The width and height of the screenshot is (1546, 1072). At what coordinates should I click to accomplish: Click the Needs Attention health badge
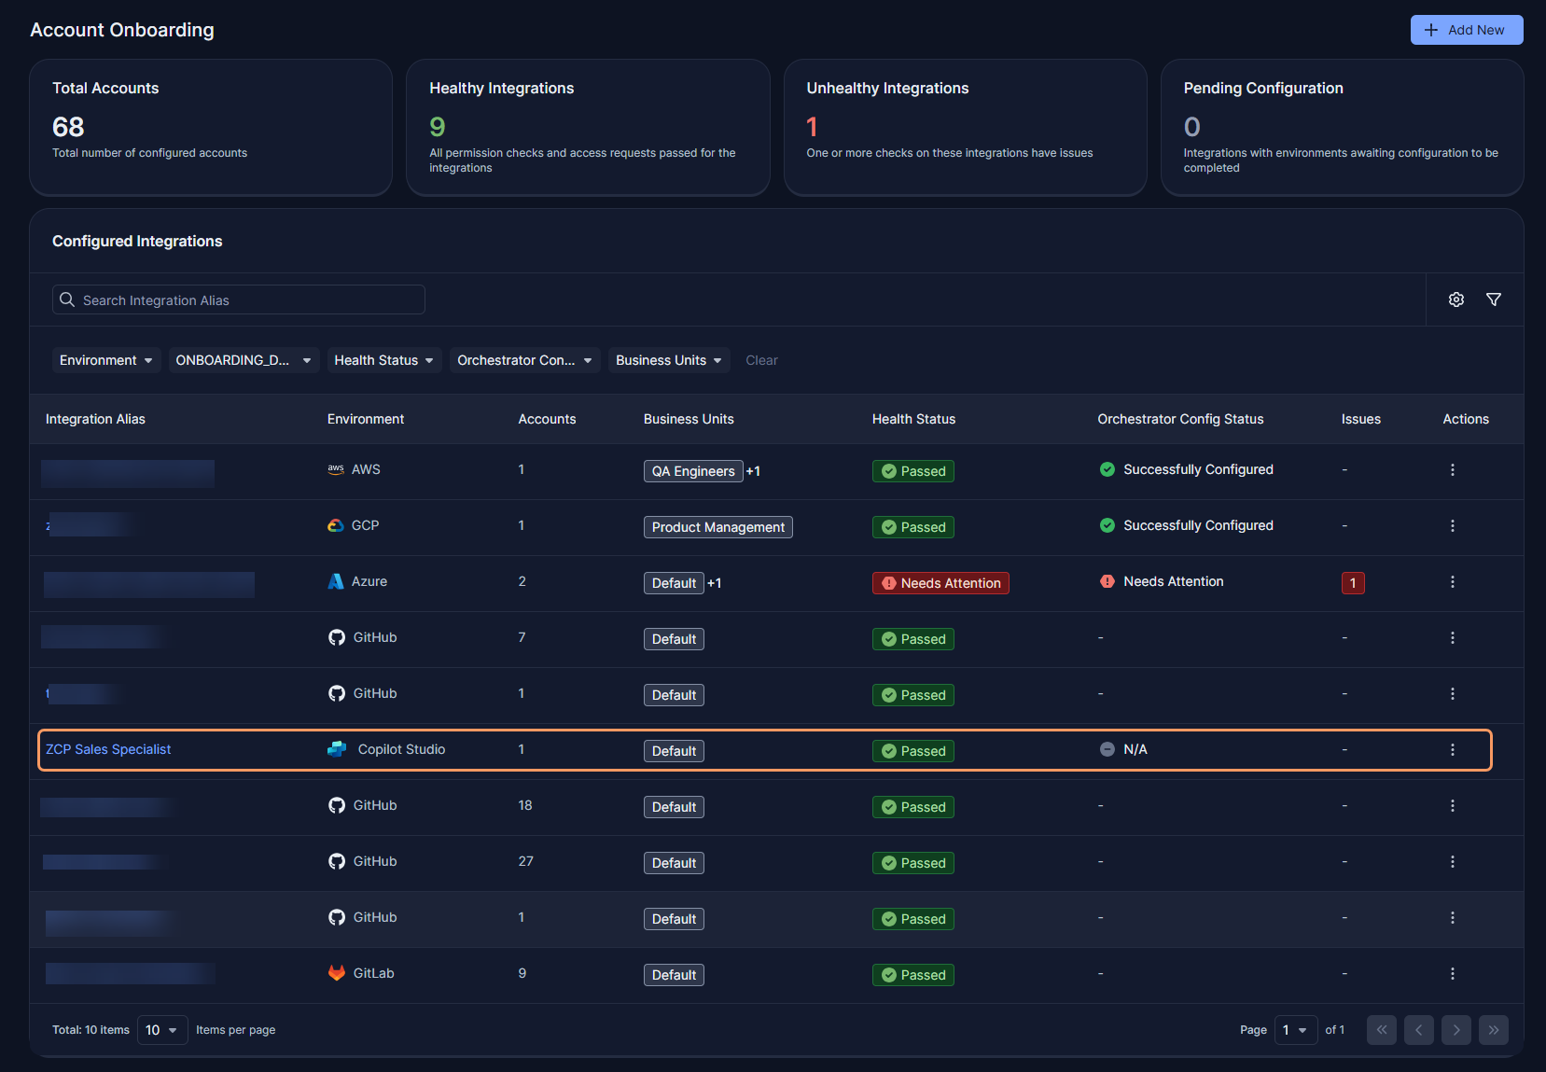940,583
